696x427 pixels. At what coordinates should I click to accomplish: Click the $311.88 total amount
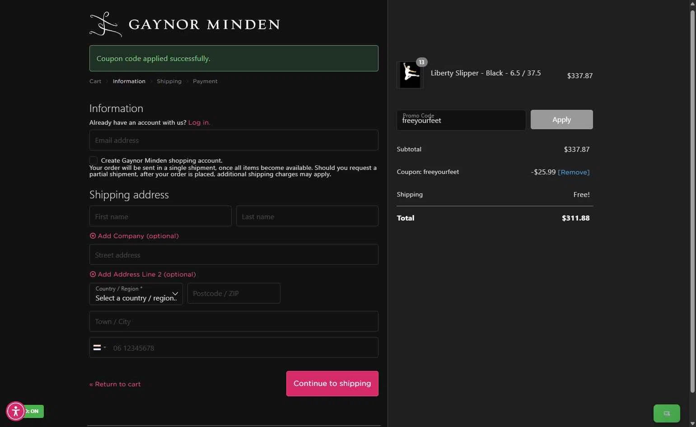(x=575, y=218)
